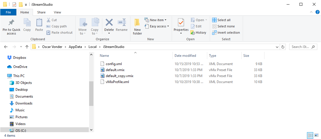
Task: Click Invert selection
Action: (x=226, y=33)
